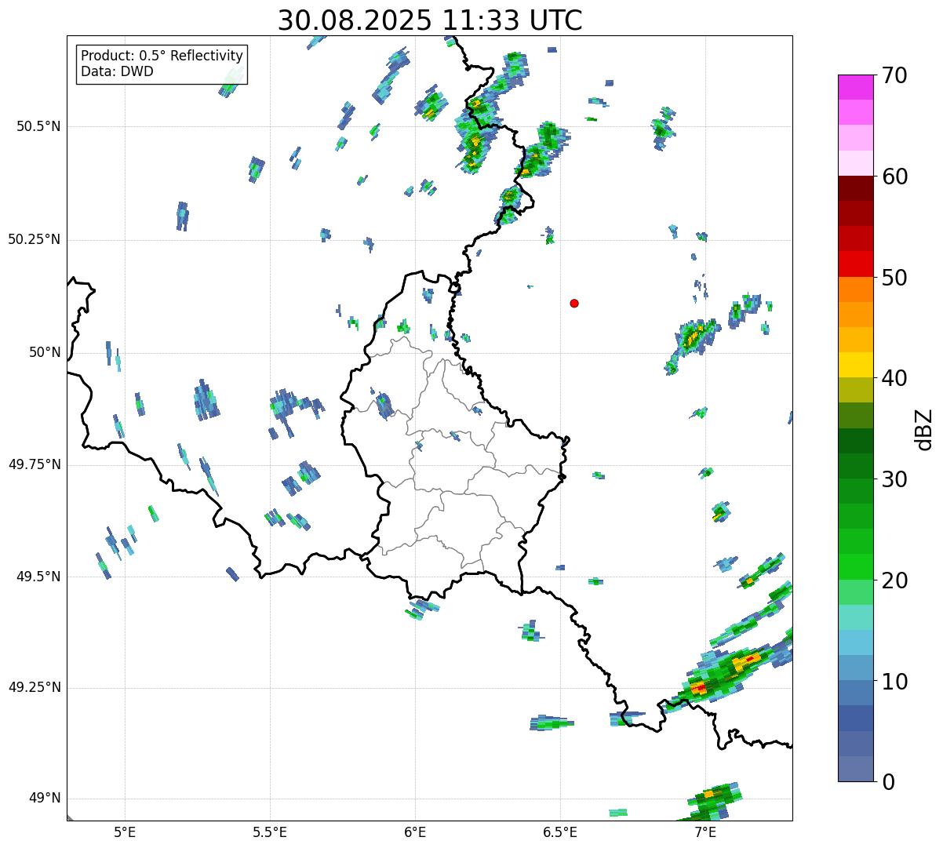This screenshot has height=848, width=943.
Task: Click the red location marker dot
Action: pos(574,303)
